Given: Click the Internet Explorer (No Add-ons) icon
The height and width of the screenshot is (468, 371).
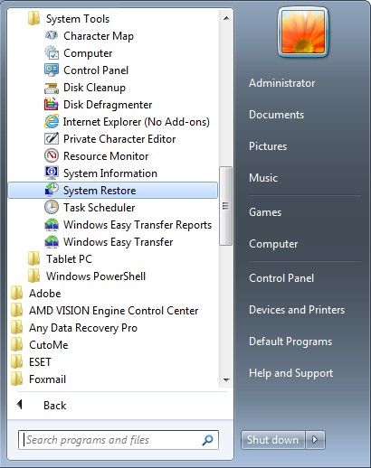Looking at the screenshot, I should (x=52, y=122).
